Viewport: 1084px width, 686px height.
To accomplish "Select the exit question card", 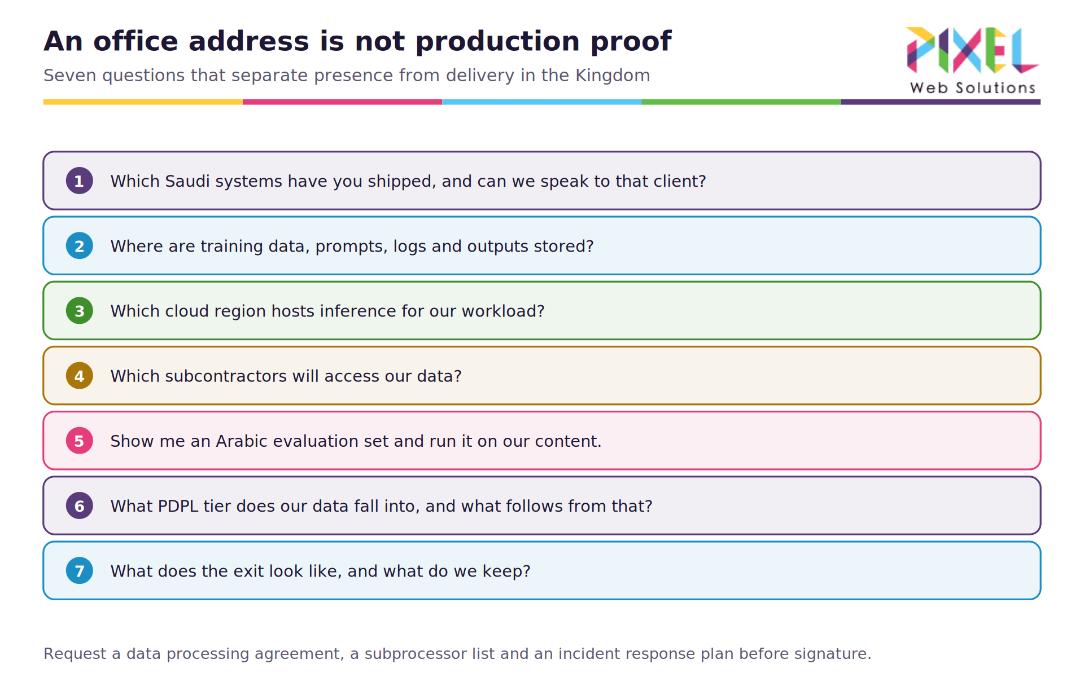I will click(x=542, y=570).
